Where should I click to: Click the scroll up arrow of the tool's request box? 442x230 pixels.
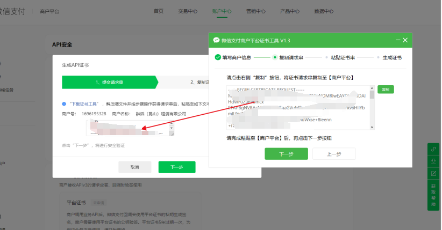372,88
